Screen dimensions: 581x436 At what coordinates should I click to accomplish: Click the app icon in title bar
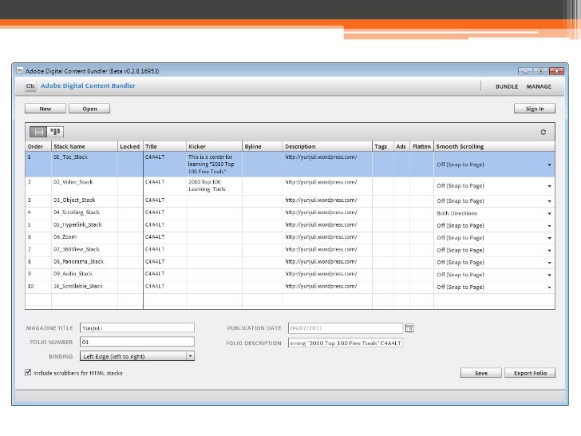pyautogui.click(x=20, y=70)
